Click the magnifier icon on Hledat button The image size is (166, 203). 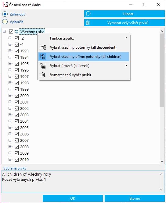click(88, 14)
